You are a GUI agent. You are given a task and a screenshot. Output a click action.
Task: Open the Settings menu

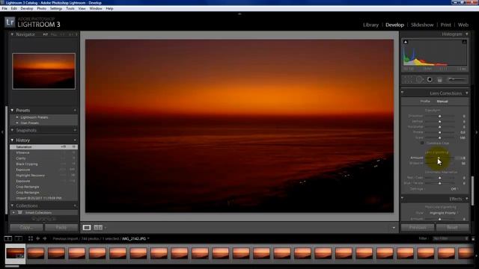pos(56,8)
